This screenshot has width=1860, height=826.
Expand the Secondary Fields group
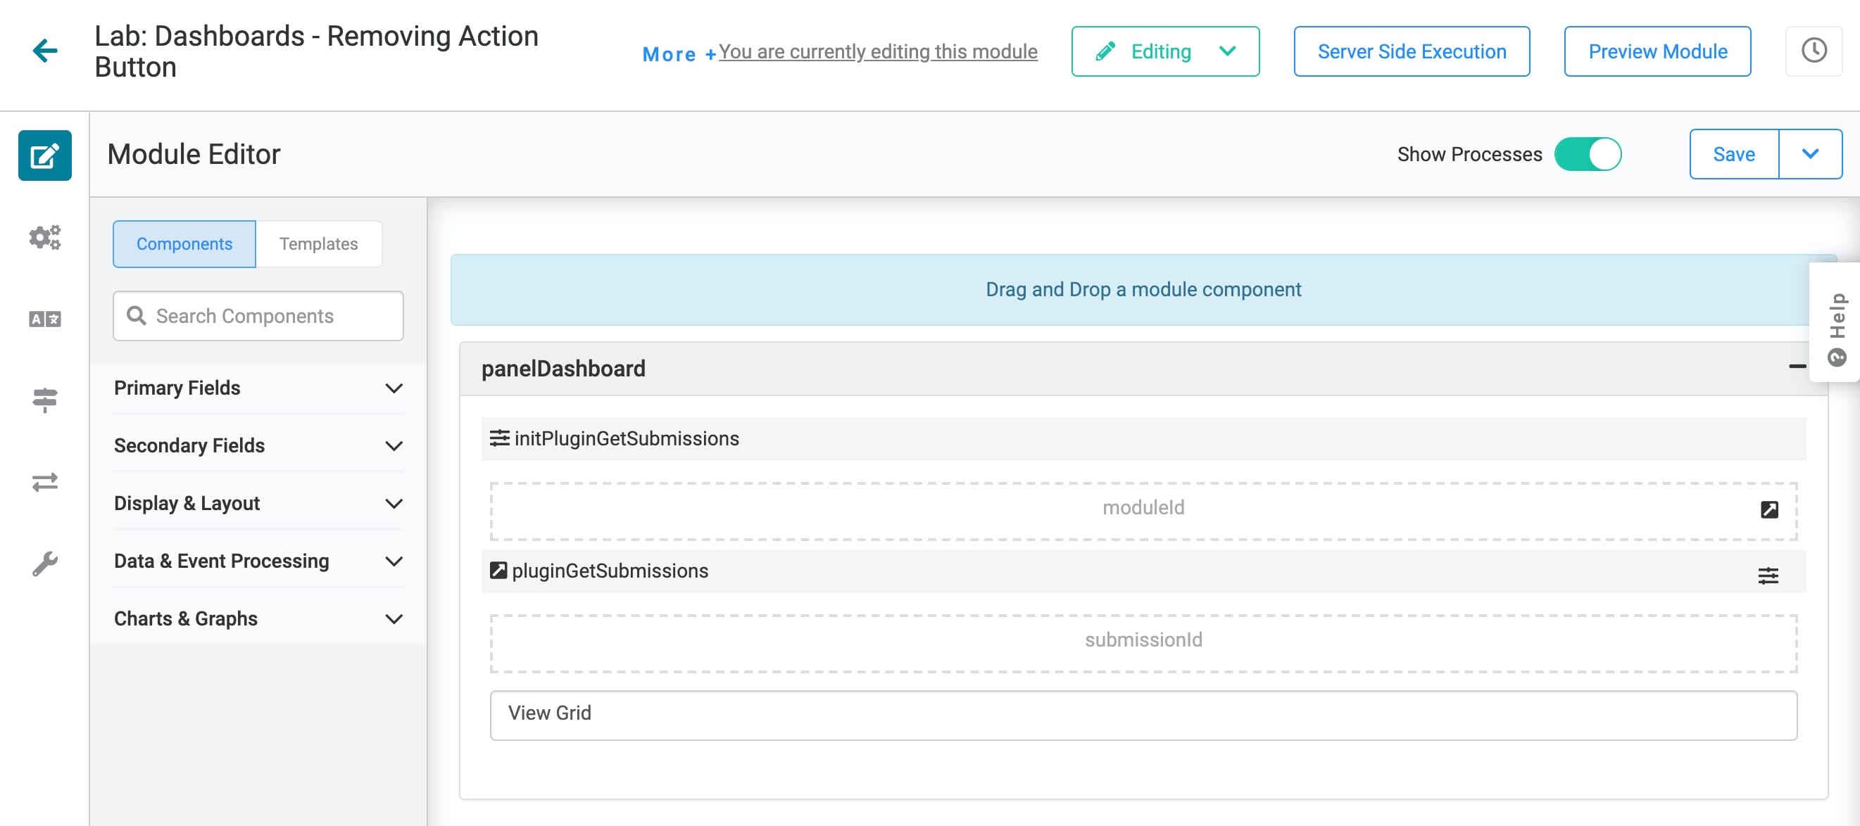(x=258, y=446)
